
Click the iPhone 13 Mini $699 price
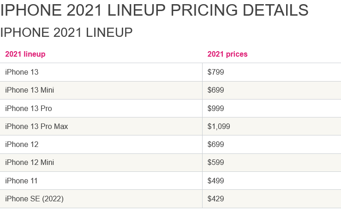pos(216,90)
